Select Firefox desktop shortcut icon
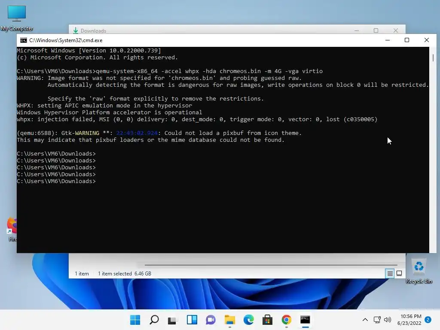The image size is (440, 330). click(12, 229)
